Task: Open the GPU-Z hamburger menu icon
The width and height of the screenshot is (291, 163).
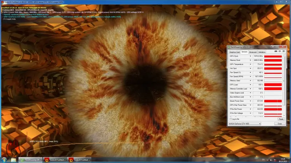Action: pyautogui.click(x=283, y=51)
